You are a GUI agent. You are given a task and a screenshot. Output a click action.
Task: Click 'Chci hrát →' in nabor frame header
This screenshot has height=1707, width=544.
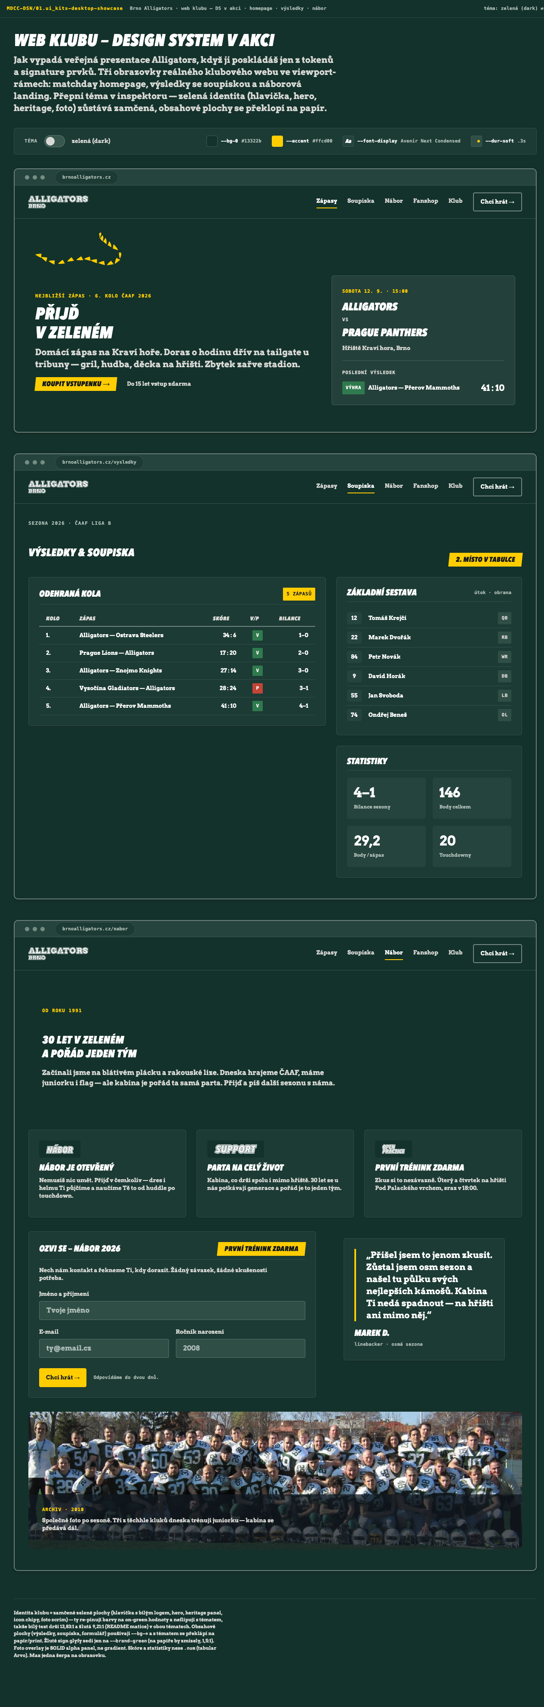tap(498, 954)
